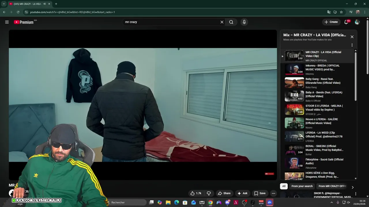The image size is (369, 207).
Task: Play Nouvo x LFERDA - GALÈRE
Action: pyautogui.click(x=317, y=123)
